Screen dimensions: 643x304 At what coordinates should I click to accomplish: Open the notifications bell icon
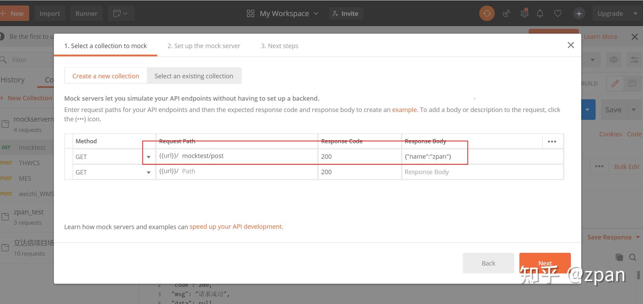pos(540,14)
